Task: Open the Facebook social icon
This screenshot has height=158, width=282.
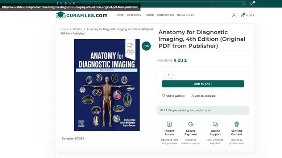Action: (x=57, y=4)
